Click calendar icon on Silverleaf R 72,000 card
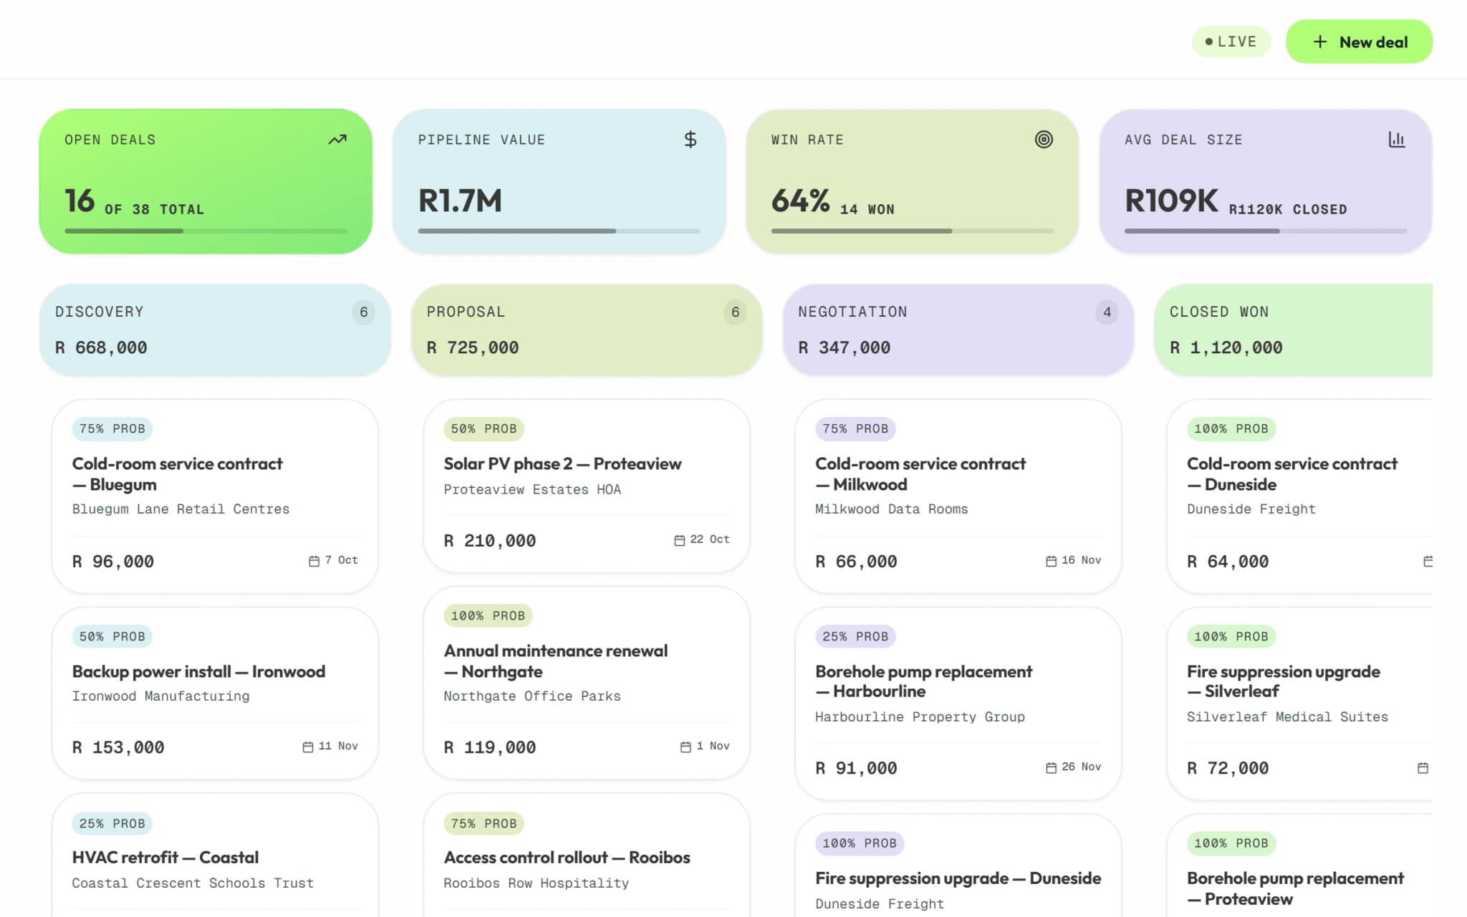The image size is (1467, 917). point(1423,768)
